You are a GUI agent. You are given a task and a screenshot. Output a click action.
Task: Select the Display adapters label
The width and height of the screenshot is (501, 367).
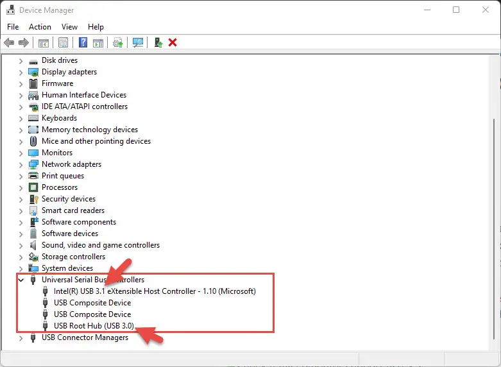coord(69,72)
